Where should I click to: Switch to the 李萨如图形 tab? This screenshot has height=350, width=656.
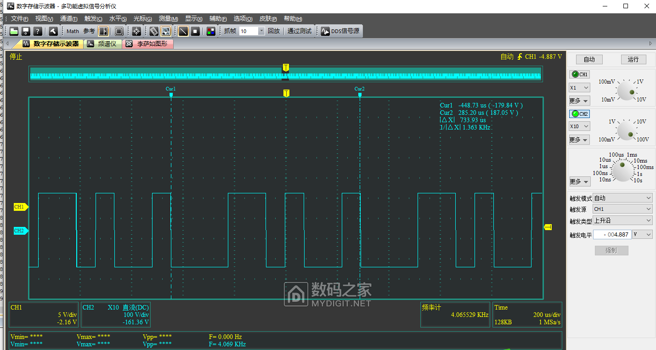coord(148,44)
